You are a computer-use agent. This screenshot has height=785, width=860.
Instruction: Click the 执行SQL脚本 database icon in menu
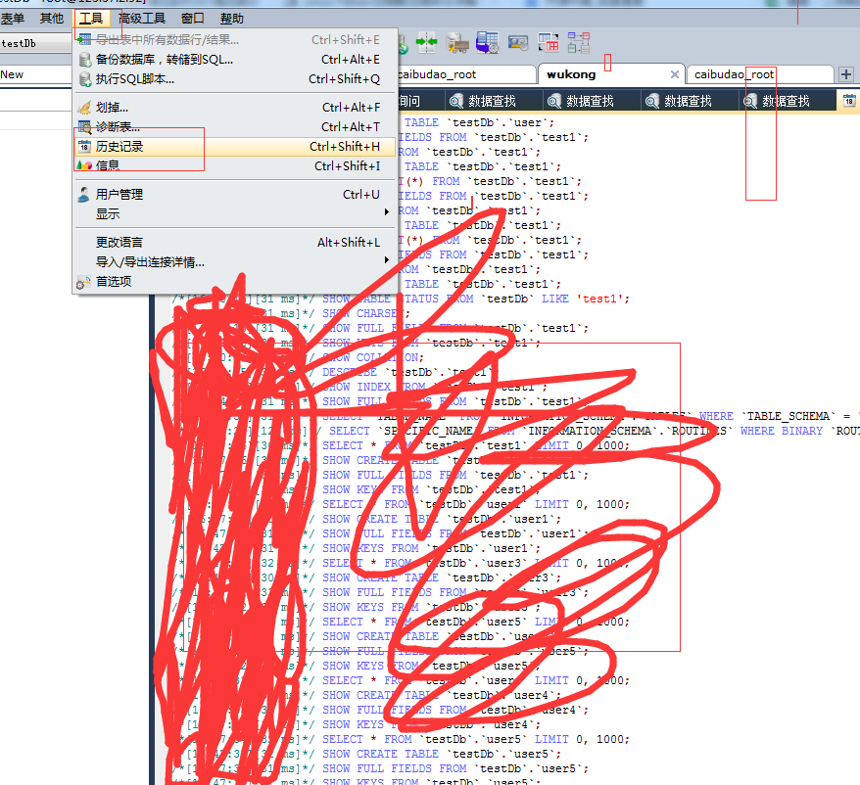pos(85,79)
